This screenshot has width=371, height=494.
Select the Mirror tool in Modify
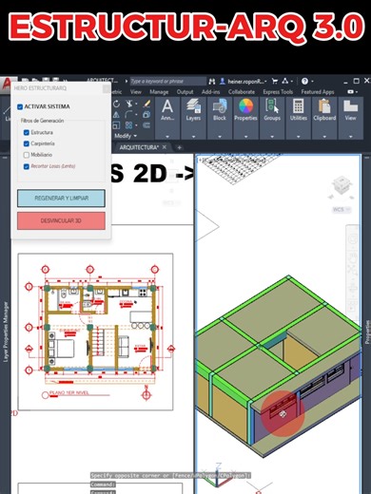[116, 115]
